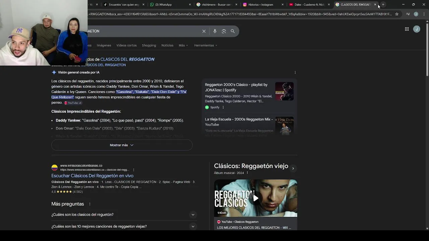Open a new browser tab with plus
This screenshot has height=241, width=429.
(383, 5)
